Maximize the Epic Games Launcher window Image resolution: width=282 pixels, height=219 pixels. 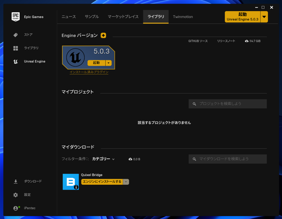[x=263, y=8]
